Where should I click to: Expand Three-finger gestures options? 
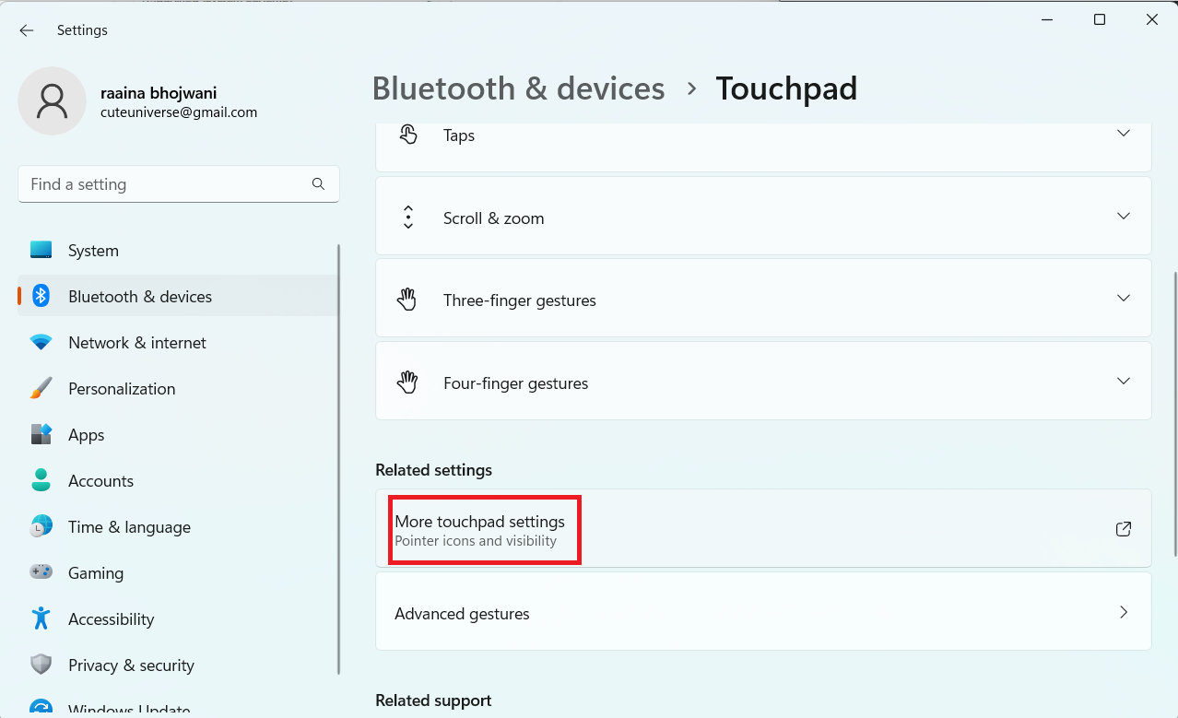pos(1123,299)
